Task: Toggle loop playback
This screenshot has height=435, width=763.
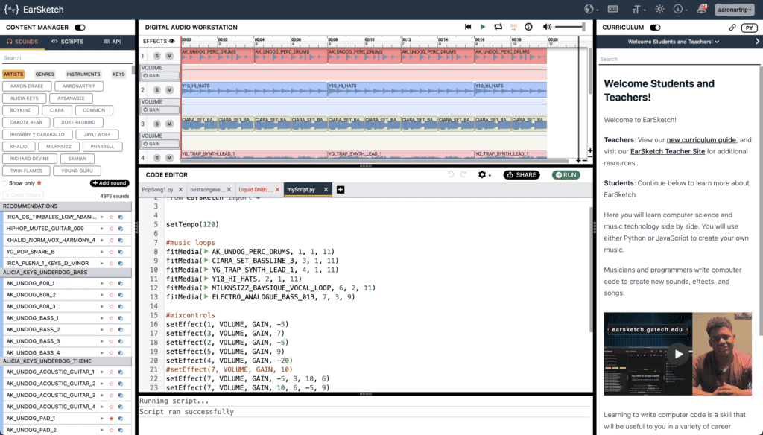Action: [x=498, y=28]
